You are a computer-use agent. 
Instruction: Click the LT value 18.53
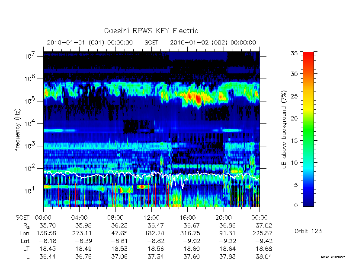(120, 249)
